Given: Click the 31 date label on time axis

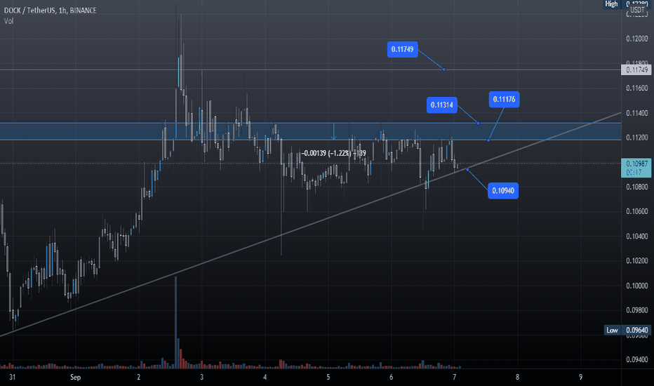Looking at the screenshot, I should point(13,378).
